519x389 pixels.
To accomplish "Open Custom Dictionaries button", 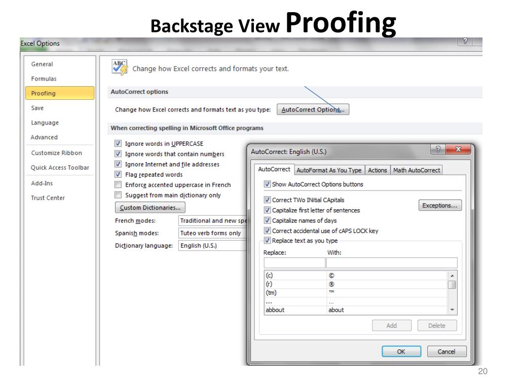I will click(150, 207).
